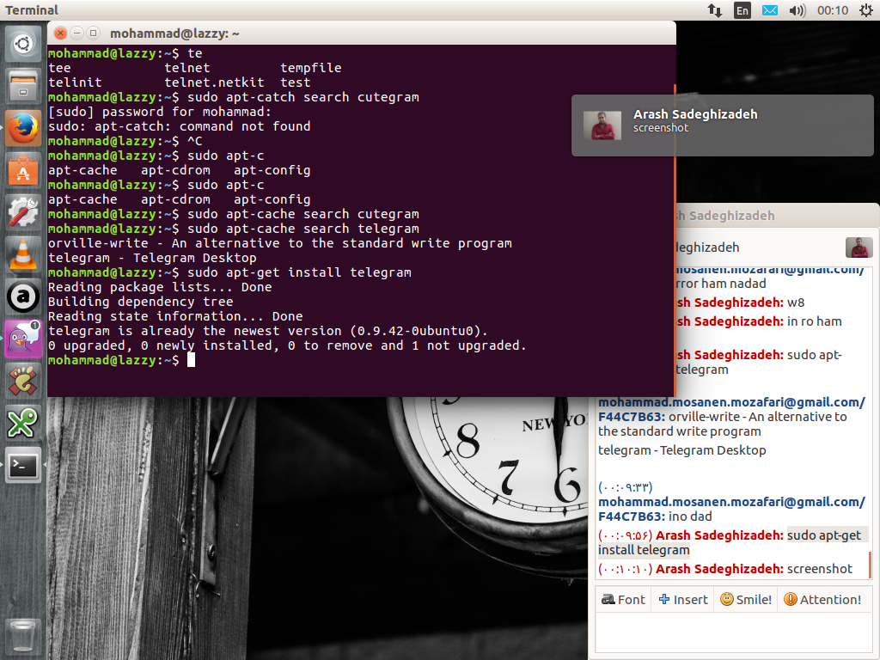Open the green X application in the launcher
Screen dimensions: 880x660
(23, 423)
